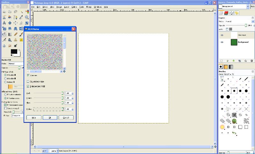Toggle the Preview checkbox in RGB Noise
Image resolution: width=255 pixels, height=154 pixels.
click(28, 75)
